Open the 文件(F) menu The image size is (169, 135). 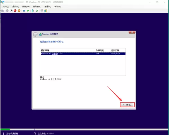click(x=6, y=7)
